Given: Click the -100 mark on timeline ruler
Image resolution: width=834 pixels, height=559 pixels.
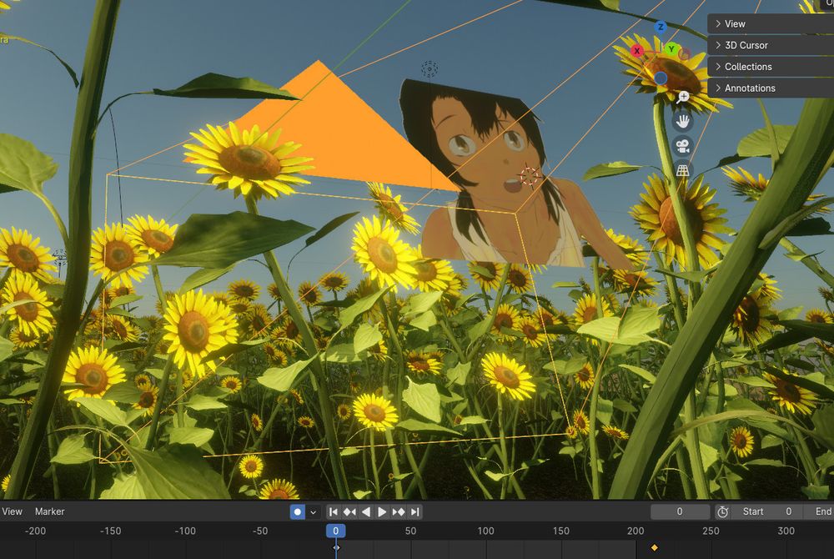Looking at the screenshot, I should [x=185, y=531].
